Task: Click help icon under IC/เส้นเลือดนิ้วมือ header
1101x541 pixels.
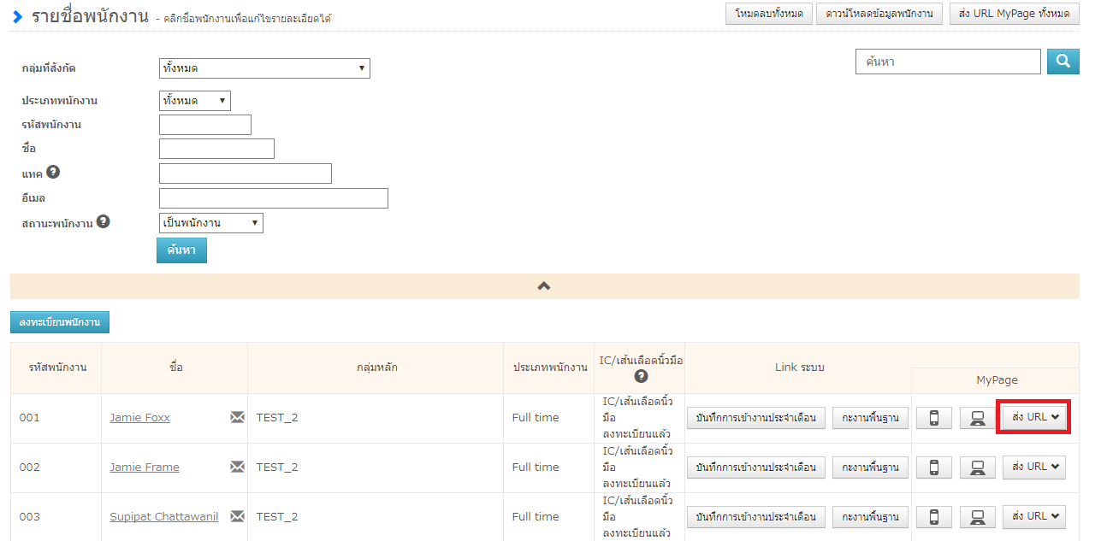Action: click(641, 376)
